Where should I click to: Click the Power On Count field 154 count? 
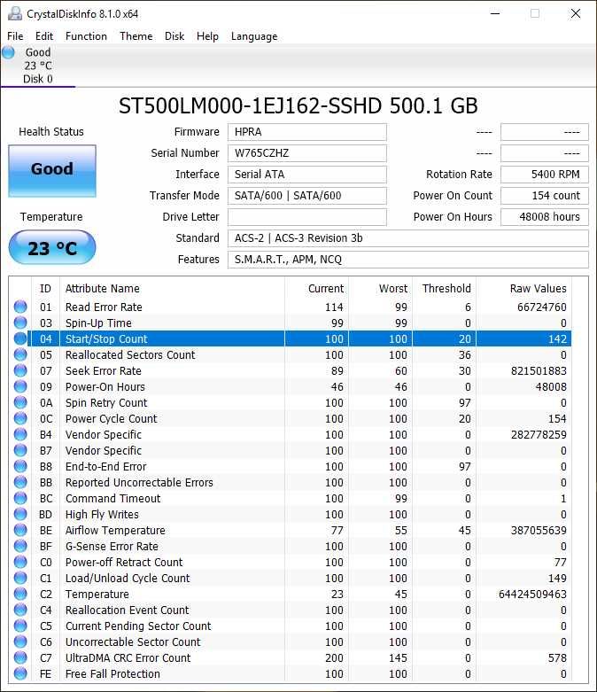click(545, 196)
